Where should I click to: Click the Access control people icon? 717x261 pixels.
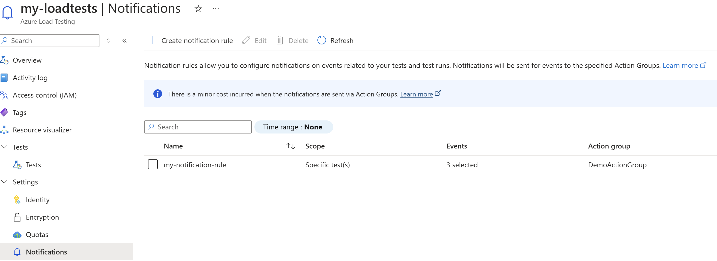(x=4, y=95)
